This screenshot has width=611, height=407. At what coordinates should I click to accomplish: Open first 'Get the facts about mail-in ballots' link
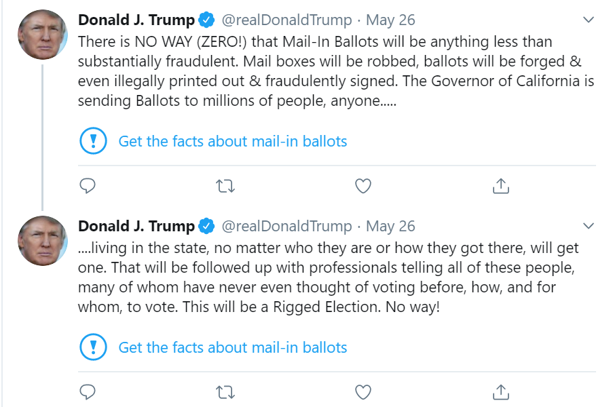(232, 142)
